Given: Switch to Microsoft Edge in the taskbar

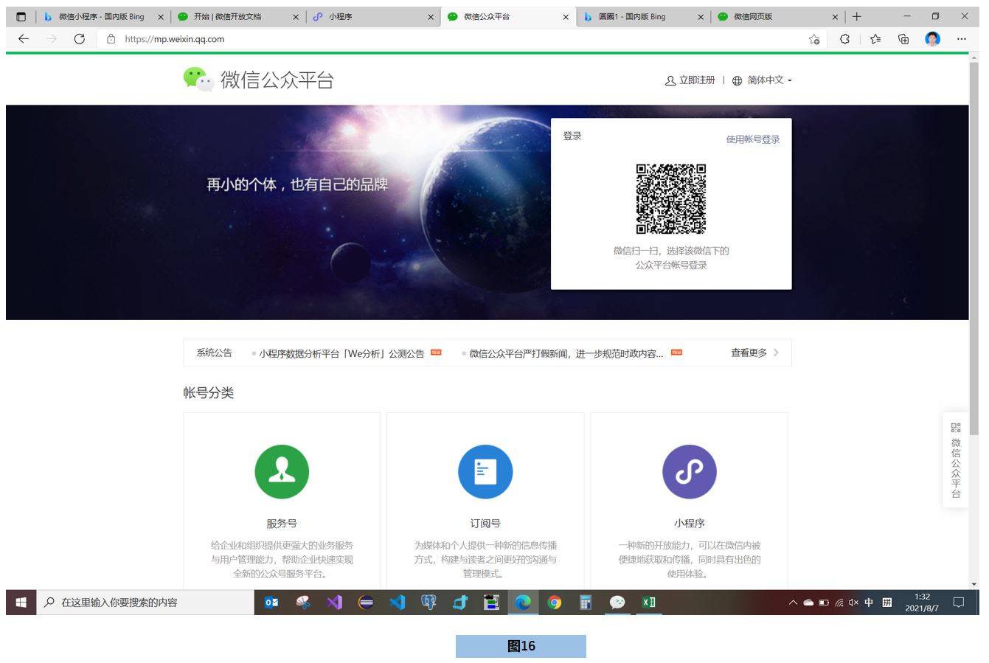Looking at the screenshot, I should point(523,603).
